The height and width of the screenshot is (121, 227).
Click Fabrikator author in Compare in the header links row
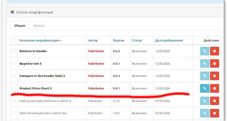coord(96,76)
